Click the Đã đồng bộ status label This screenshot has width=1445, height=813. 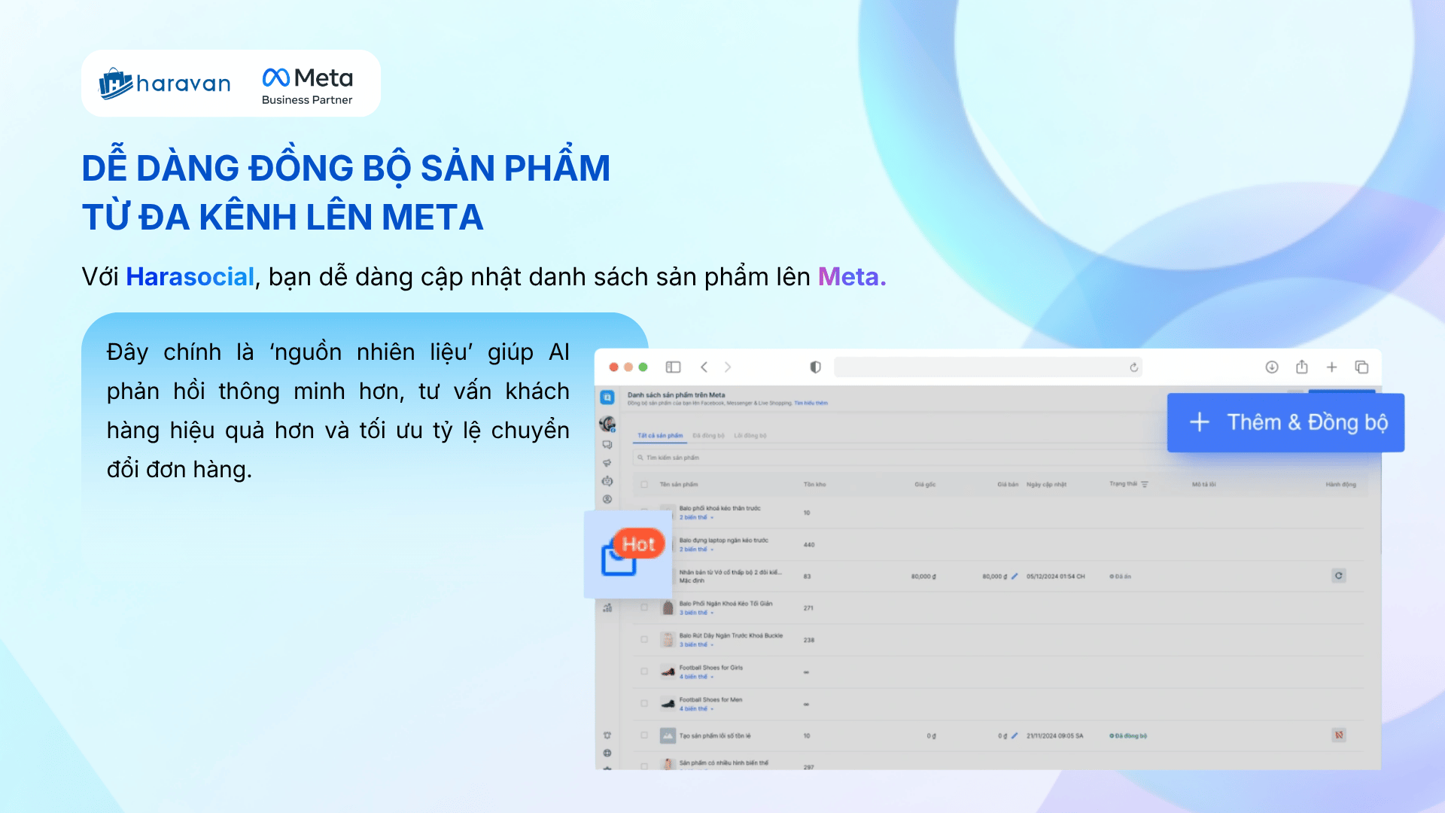coord(1128,736)
